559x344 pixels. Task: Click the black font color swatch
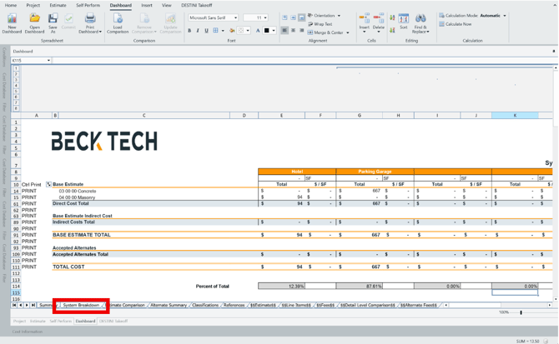pos(267,31)
